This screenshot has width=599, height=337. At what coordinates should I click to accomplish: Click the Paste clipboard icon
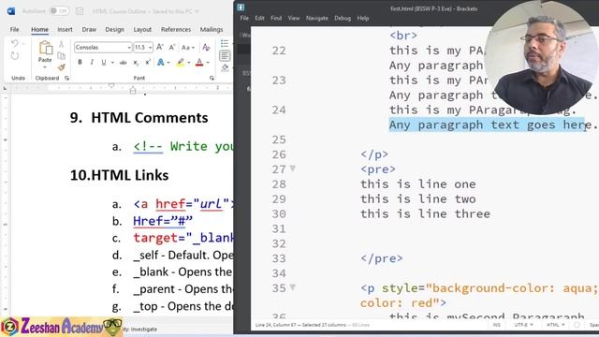point(45,48)
